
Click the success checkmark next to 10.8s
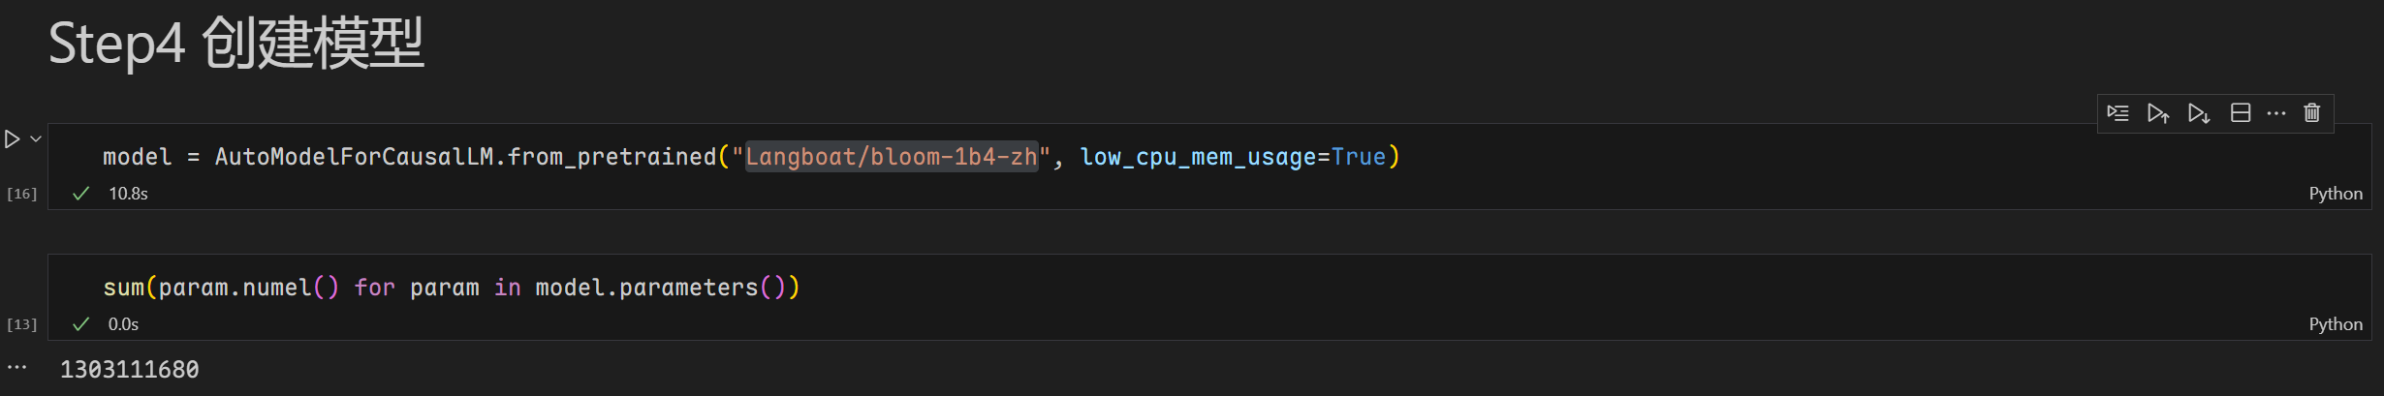coord(81,194)
